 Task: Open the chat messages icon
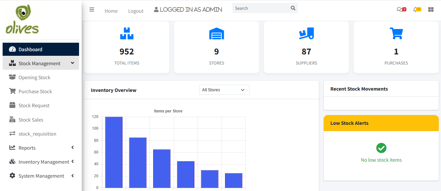399,9
